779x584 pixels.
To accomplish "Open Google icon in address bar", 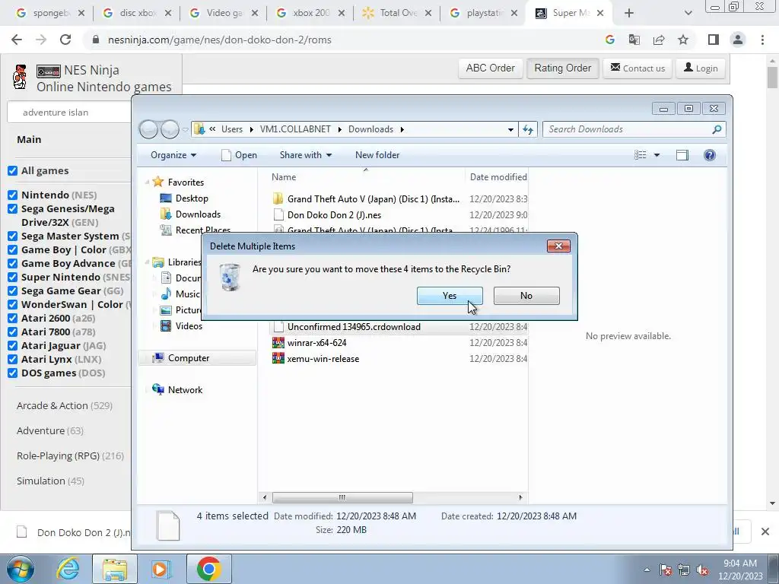I will coord(610,40).
